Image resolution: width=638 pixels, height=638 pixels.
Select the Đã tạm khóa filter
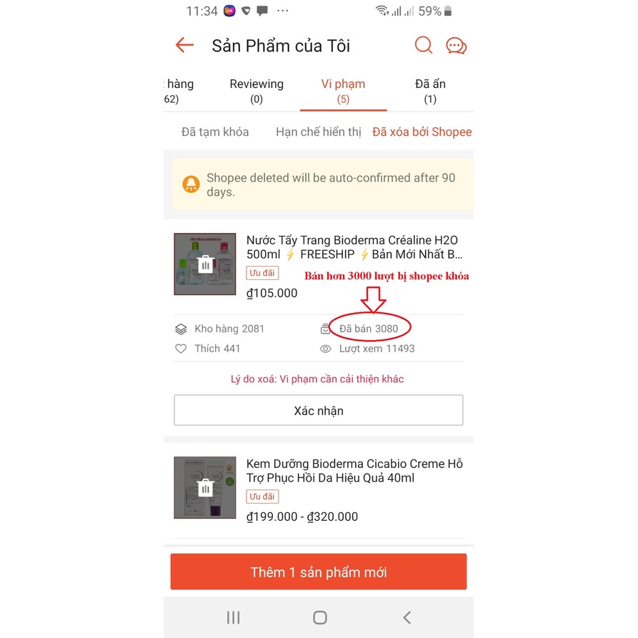(215, 132)
